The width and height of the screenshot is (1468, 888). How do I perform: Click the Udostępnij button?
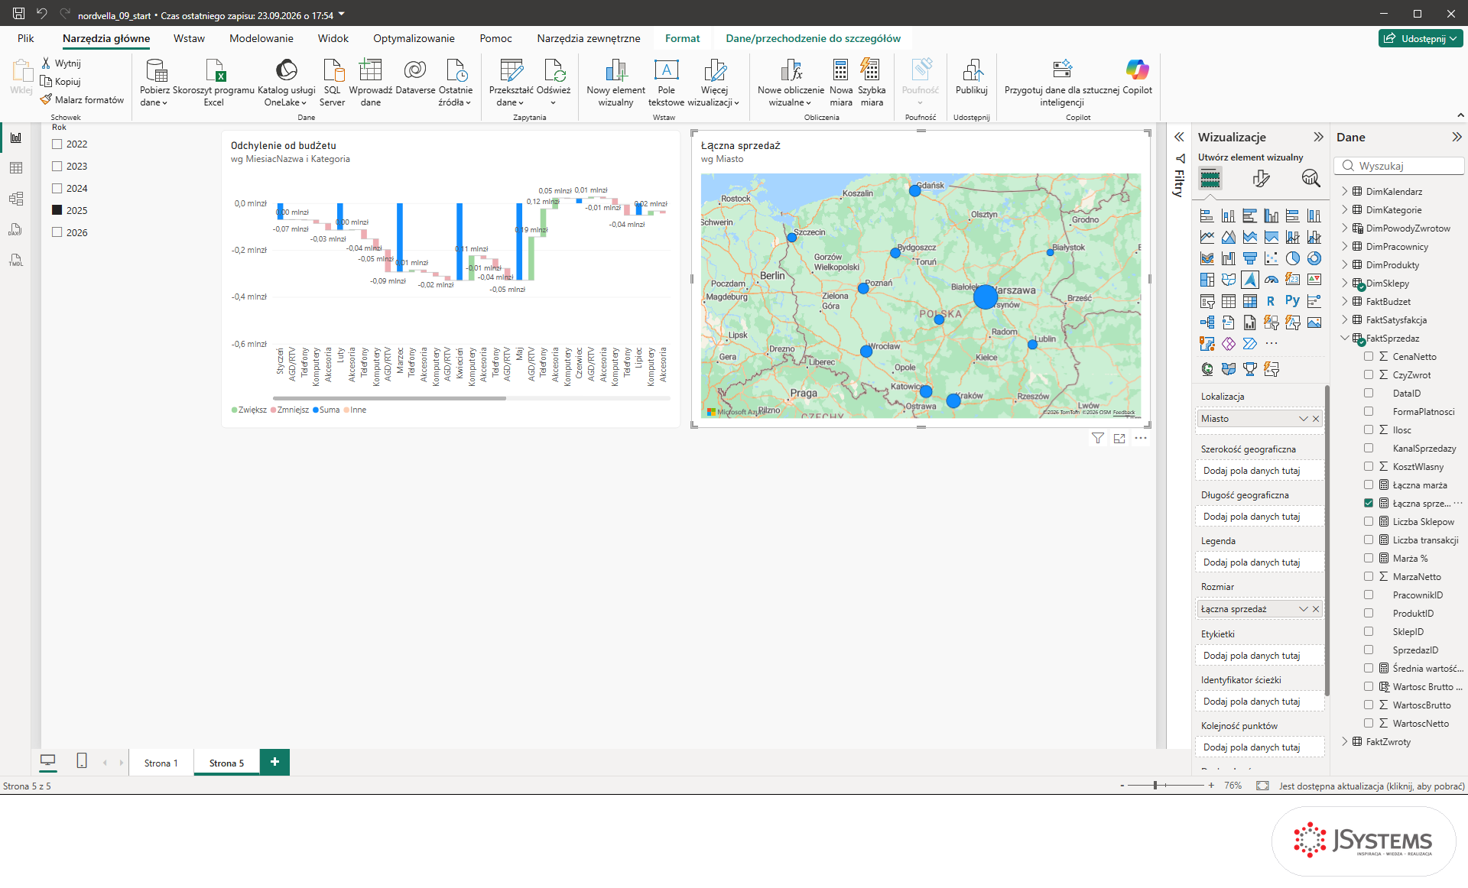tap(1421, 38)
